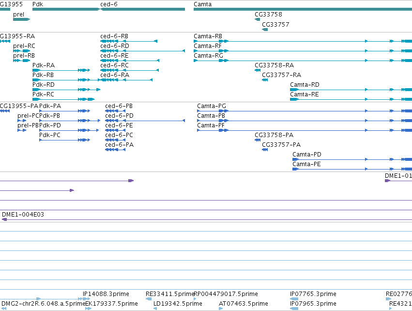Select the CG33758 gene label
The width and height of the screenshot is (412, 311).
point(268,15)
